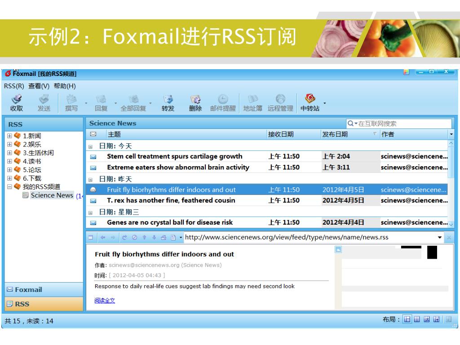The width and height of the screenshot is (460, 345).
Task: Click the page document icon in preview toolbar
Action: (173, 238)
